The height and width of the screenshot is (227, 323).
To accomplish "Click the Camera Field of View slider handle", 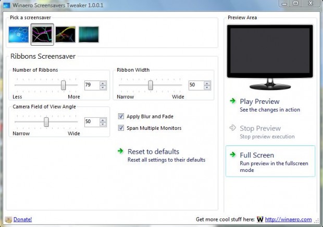I will click(x=46, y=122).
